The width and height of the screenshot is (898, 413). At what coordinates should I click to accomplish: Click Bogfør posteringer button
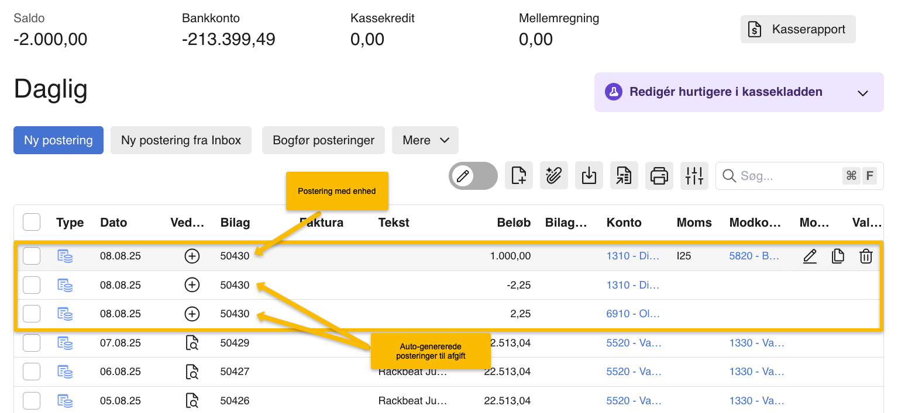[x=324, y=140]
